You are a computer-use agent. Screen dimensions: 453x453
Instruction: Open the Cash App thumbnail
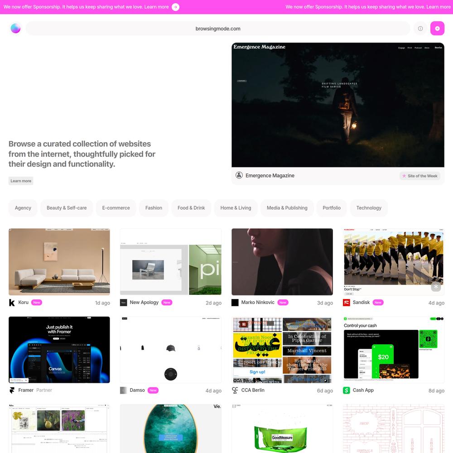point(394,350)
